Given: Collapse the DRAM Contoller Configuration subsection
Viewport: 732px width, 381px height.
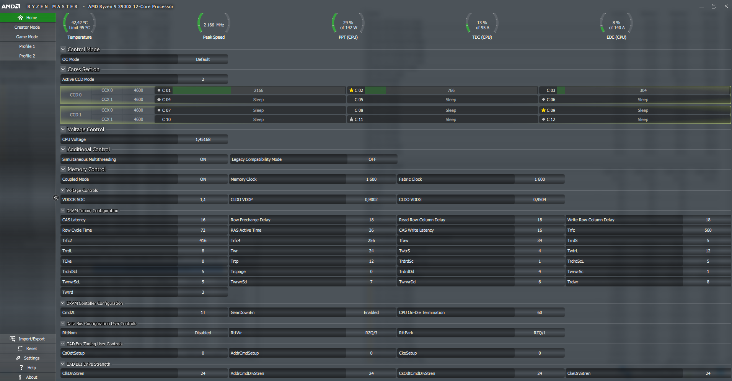Looking at the screenshot, I should click(x=63, y=303).
